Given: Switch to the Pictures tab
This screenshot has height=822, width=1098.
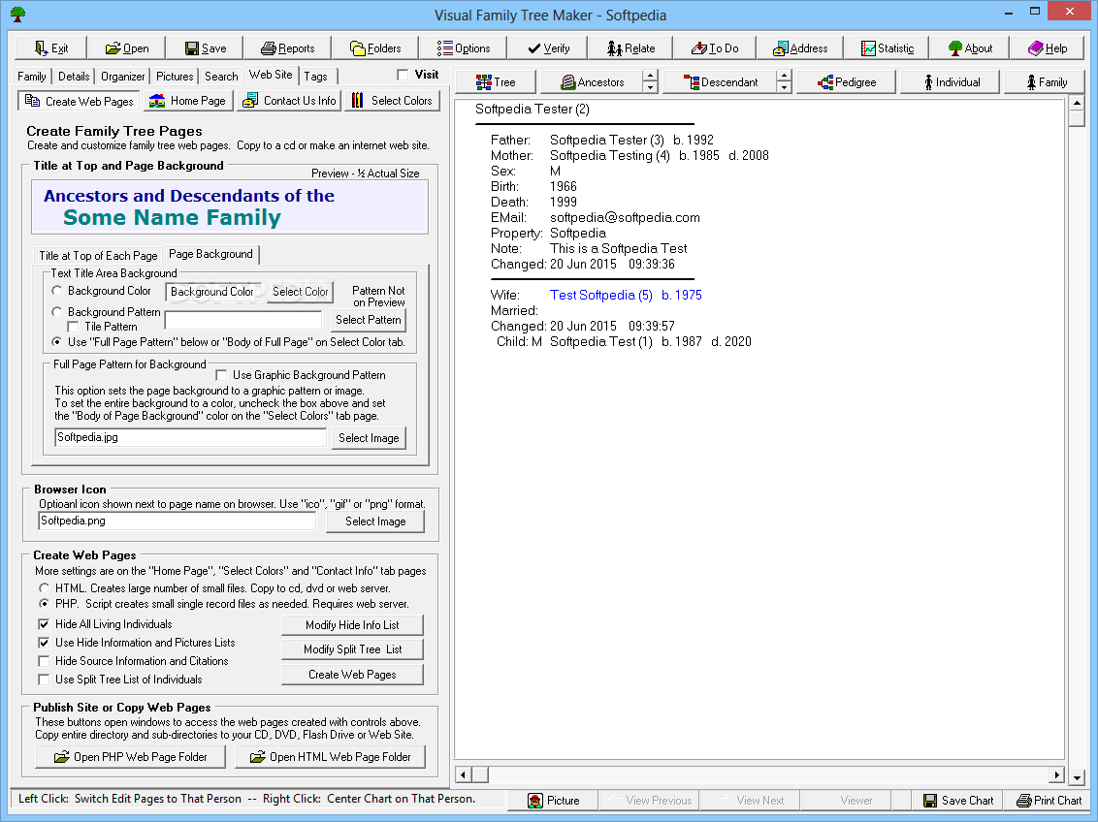Looking at the screenshot, I should pyautogui.click(x=175, y=77).
